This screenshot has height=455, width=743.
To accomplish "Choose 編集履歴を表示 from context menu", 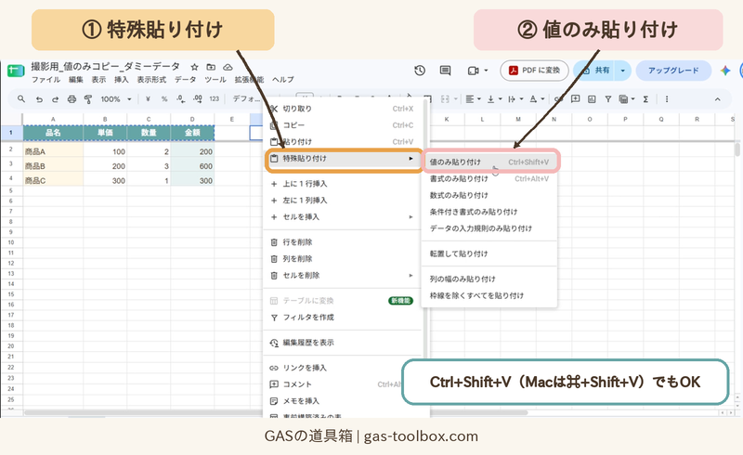I will coord(341,343).
